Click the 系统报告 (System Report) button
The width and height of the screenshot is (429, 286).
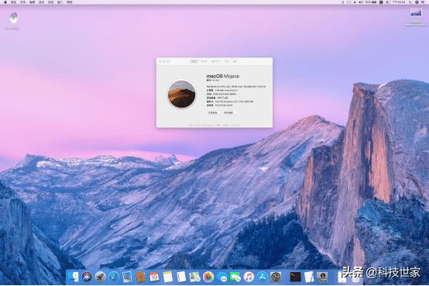tap(213, 113)
